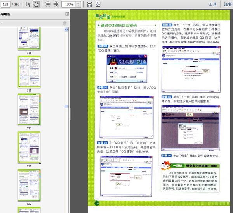Select the arrow selection tool

[x=28, y=4]
